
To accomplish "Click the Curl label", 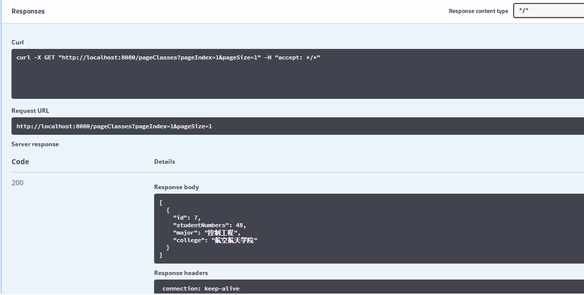I will coord(17,42).
